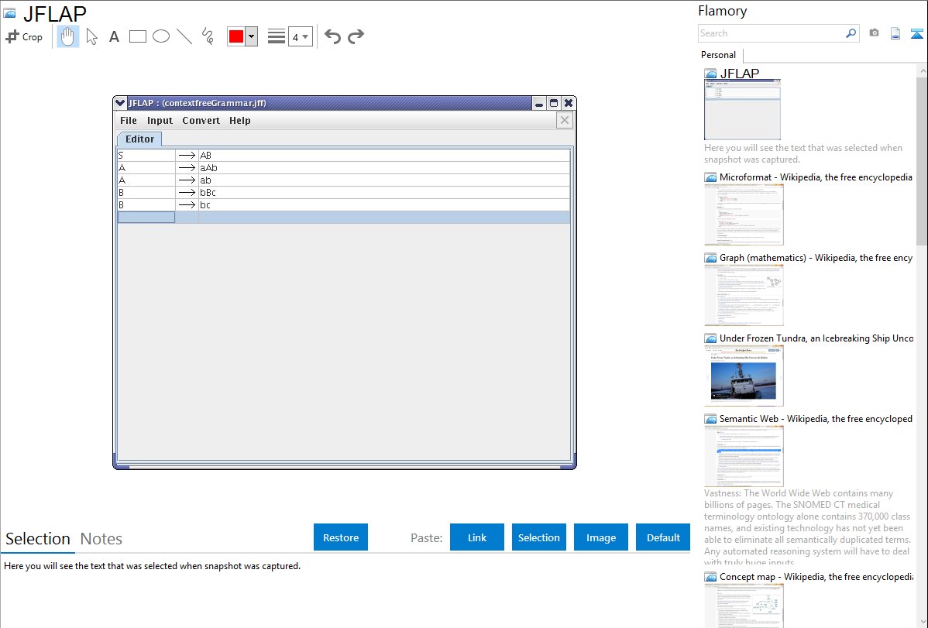
Task: Switch to the Personal tab
Action: coord(719,55)
